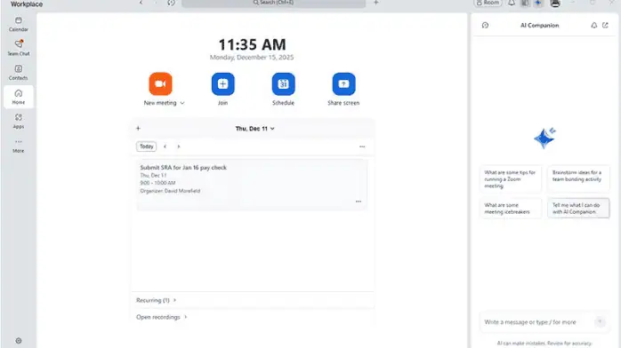Click the Search bar at the top
This screenshot has height=348, width=621.
273,3
